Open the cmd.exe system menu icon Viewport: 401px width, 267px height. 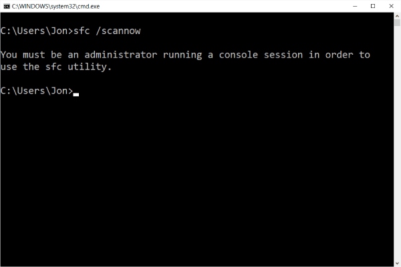6,5
